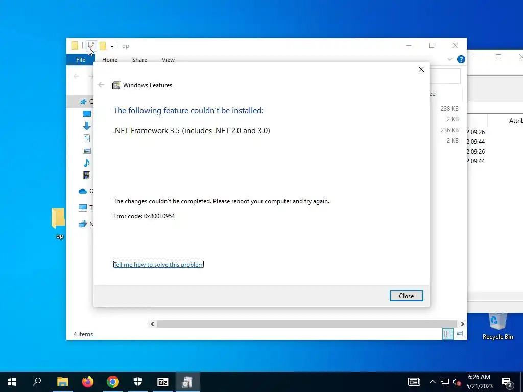Screen dimensions: 523x392
Task: Open the Home ribbon tab
Action: coord(110,60)
